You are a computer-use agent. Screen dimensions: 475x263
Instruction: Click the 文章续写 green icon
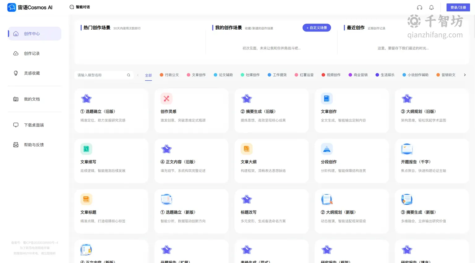[x=86, y=149]
